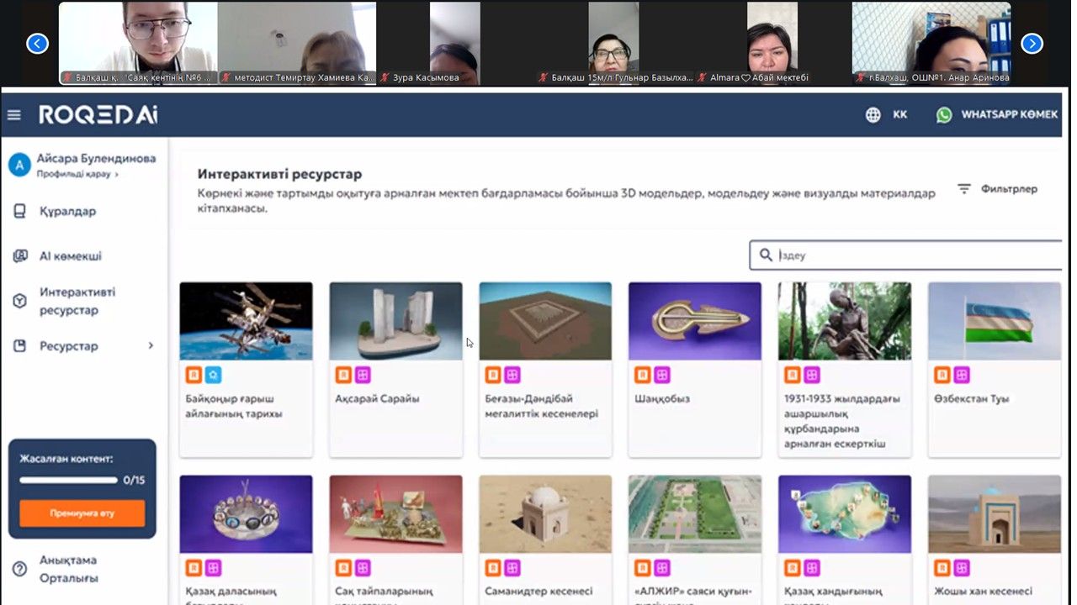Click the AI көмекші sidebar icon
This screenshot has width=1077, height=605.
click(20, 256)
